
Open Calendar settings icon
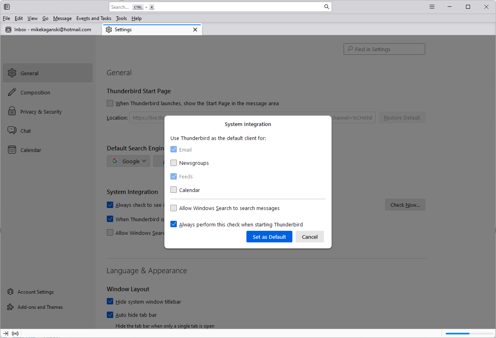(x=12, y=150)
